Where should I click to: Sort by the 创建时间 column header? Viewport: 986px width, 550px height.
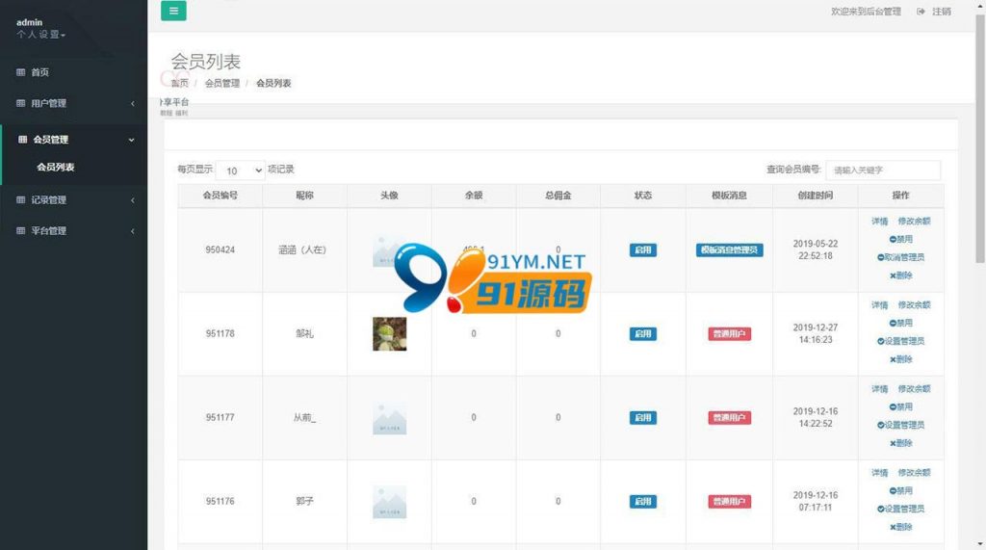tap(815, 196)
